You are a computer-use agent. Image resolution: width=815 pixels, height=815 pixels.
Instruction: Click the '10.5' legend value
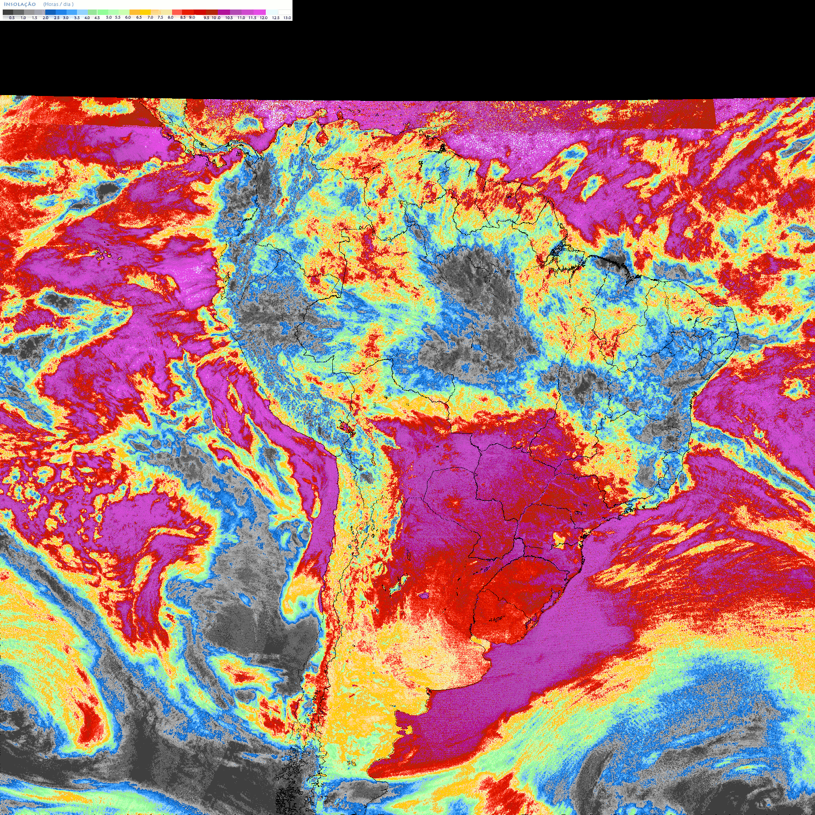pyautogui.click(x=229, y=18)
